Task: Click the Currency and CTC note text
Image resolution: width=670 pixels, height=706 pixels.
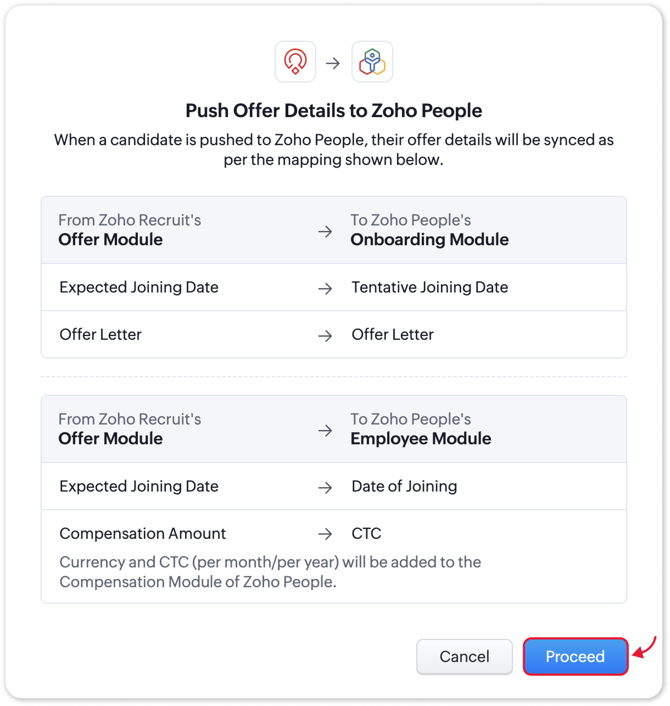Action: [x=270, y=572]
